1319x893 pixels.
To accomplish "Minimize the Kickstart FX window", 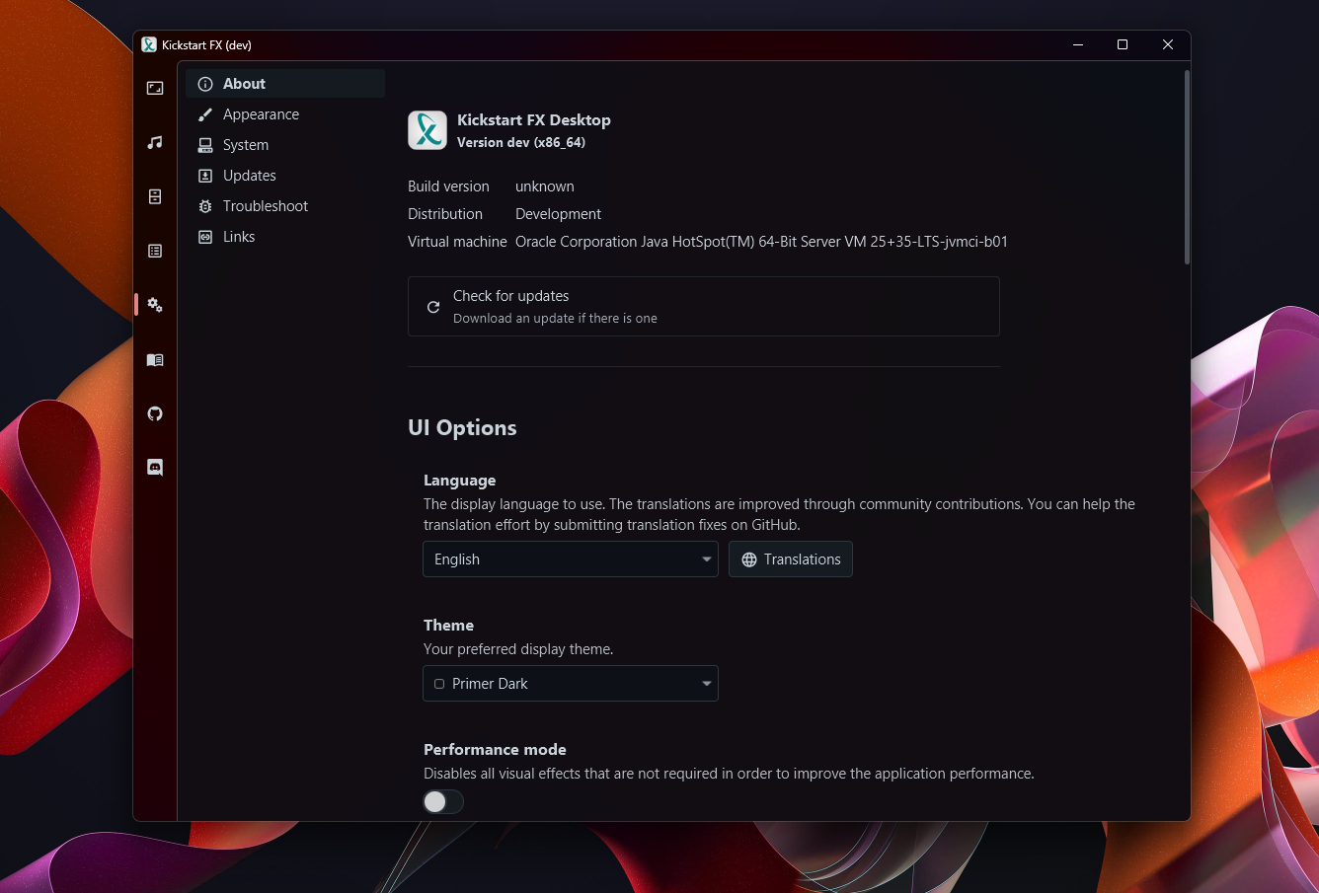I will coord(1077,44).
